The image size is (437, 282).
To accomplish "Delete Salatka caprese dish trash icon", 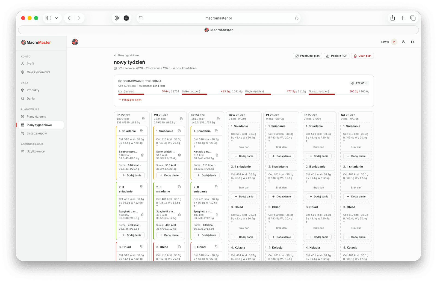I will [142, 155].
